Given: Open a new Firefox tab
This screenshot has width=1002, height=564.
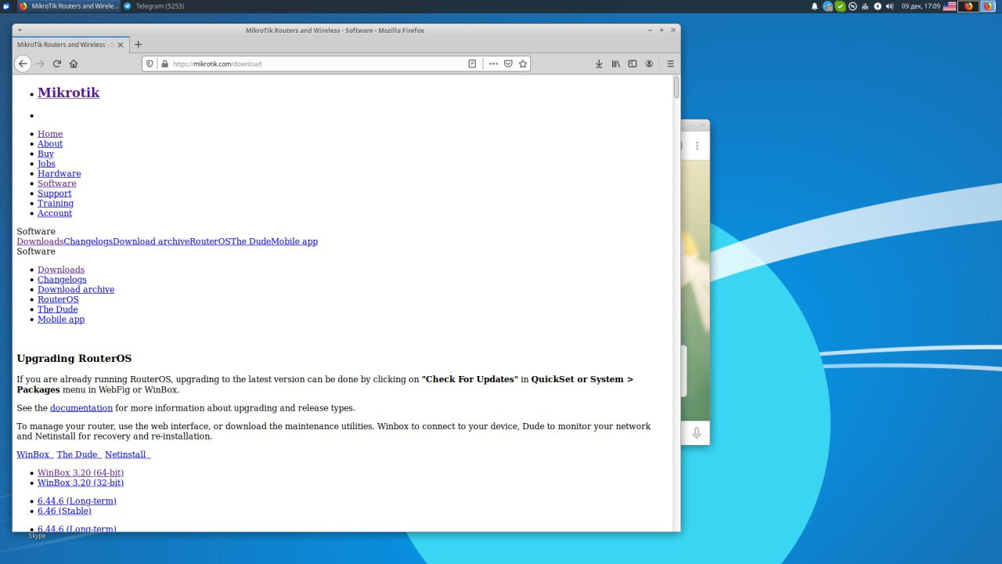Looking at the screenshot, I should click(x=139, y=45).
